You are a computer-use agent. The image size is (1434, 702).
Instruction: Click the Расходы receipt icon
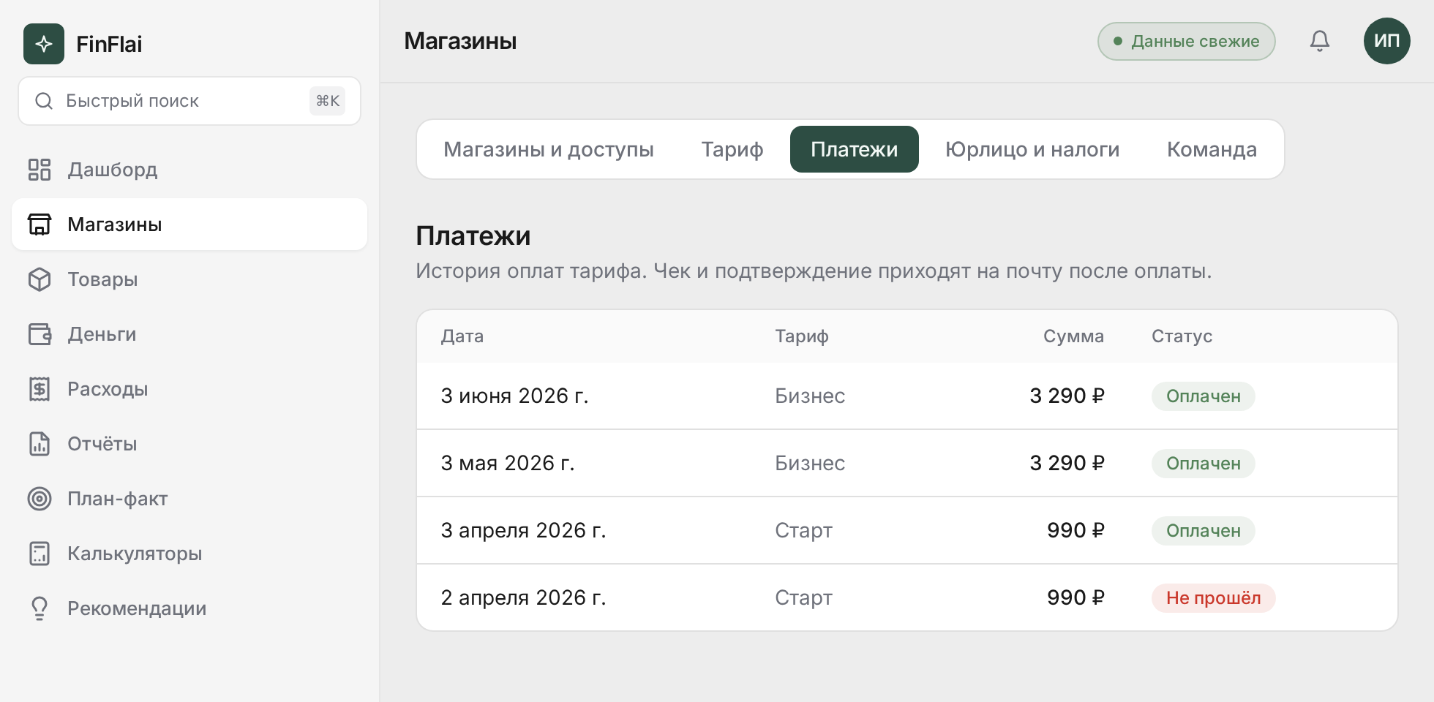[40, 389]
